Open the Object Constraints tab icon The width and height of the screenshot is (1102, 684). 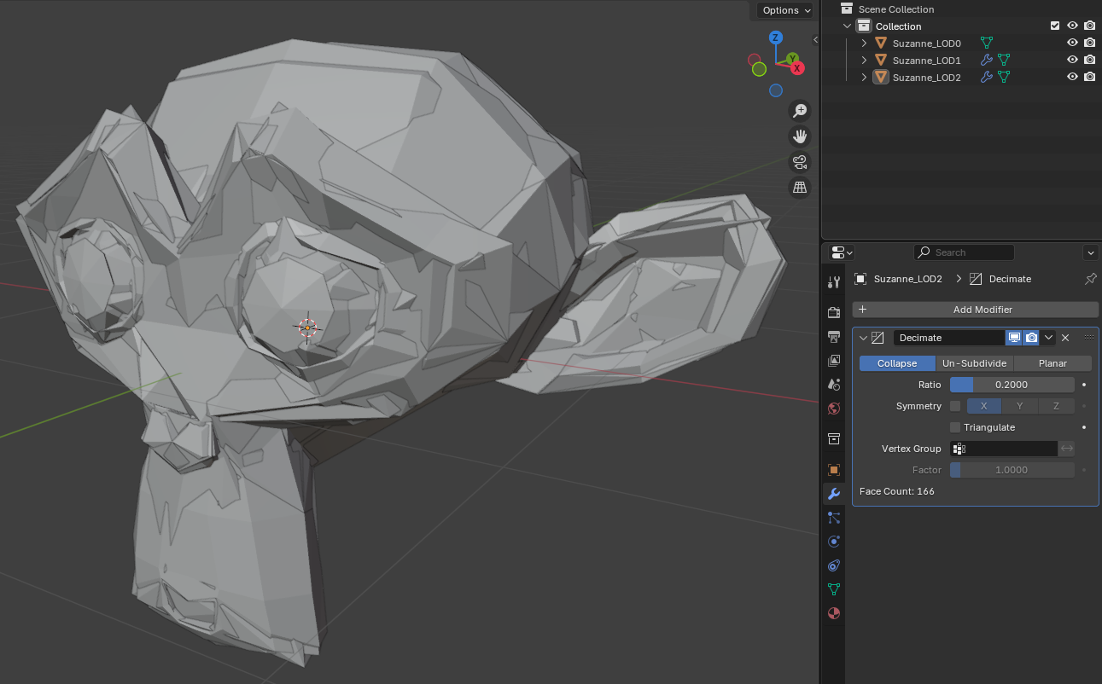pos(834,565)
